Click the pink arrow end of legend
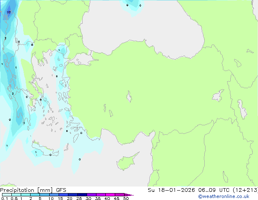This screenshot has height=200, width=258. 131,195
